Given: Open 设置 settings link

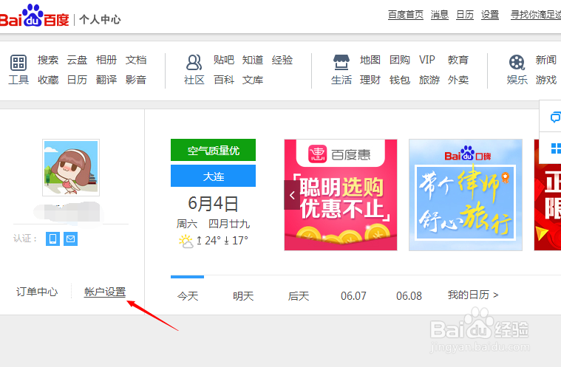Looking at the screenshot, I should (x=490, y=15).
